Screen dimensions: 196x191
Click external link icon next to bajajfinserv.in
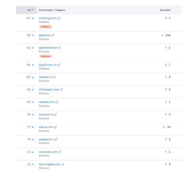click(59, 65)
